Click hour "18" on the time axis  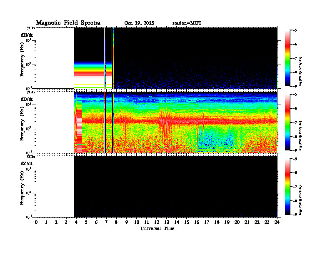[217, 222]
